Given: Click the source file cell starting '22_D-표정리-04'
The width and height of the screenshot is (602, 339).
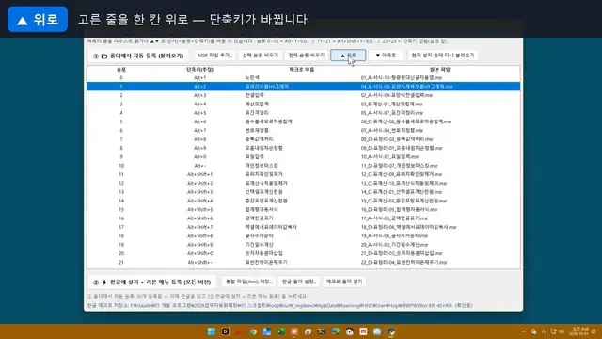Looking at the screenshot, I should pyautogui.click(x=404, y=263).
